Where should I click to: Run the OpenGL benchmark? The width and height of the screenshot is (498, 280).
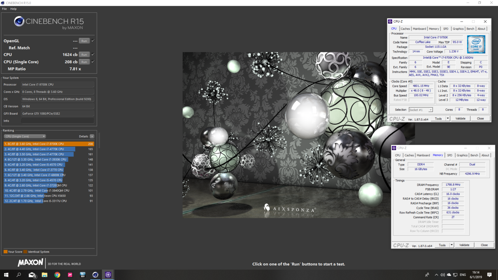click(x=84, y=41)
